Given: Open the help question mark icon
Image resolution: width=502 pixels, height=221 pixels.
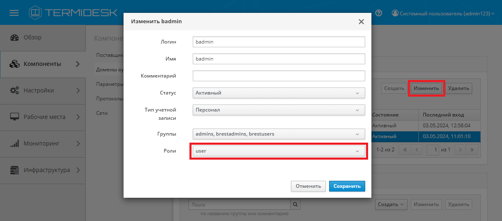Looking at the screenshot, I should (378, 13).
